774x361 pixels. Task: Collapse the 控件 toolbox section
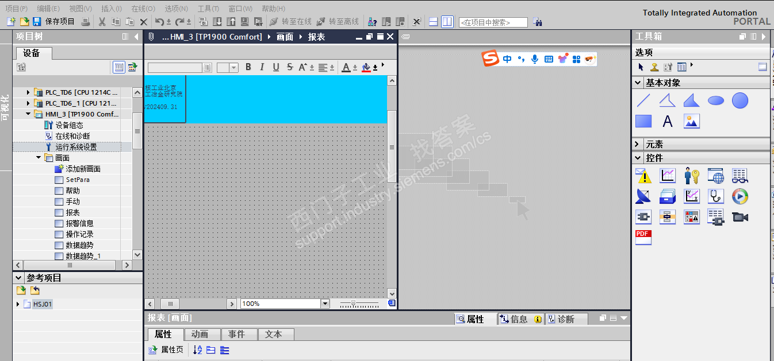tap(638, 158)
